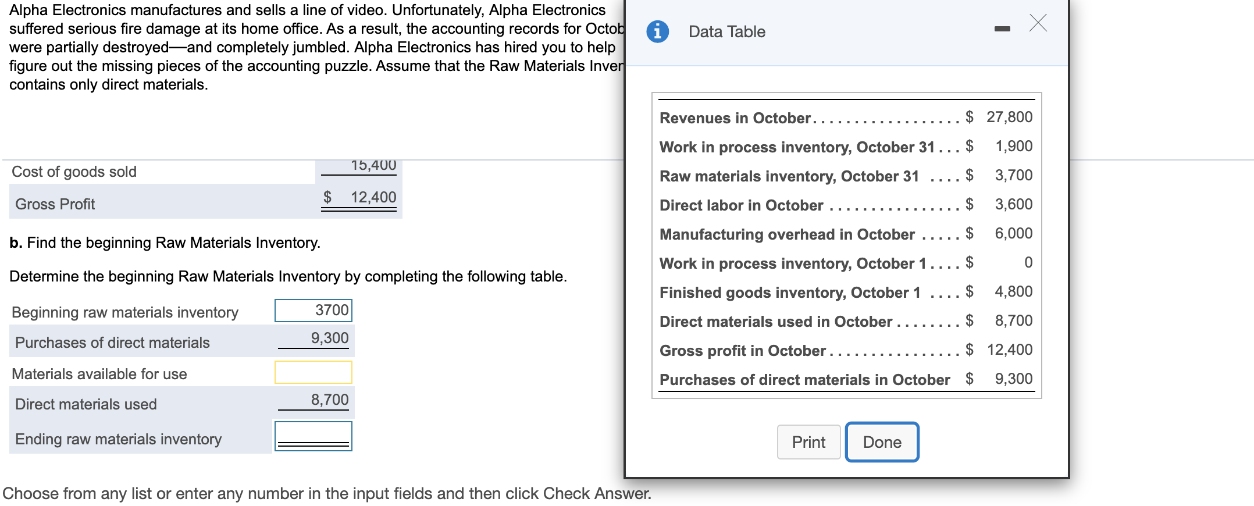Click the Done button
Image resolution: width=1254 pixels, height=506 pixels.
882,442
